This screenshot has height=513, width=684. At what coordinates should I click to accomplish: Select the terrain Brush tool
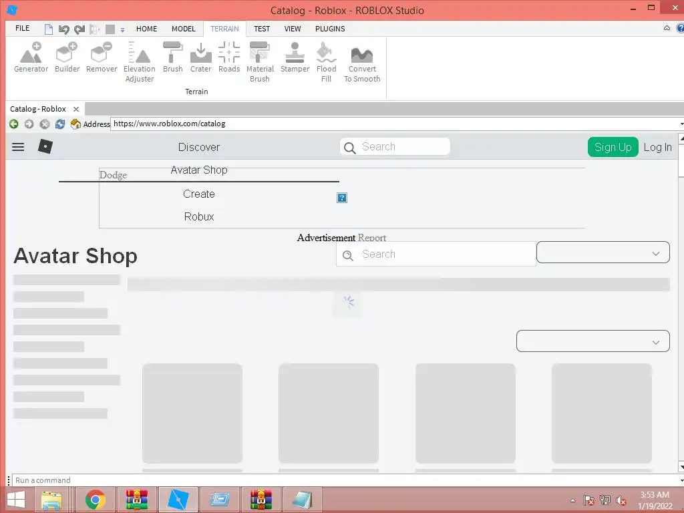(173, 57)
